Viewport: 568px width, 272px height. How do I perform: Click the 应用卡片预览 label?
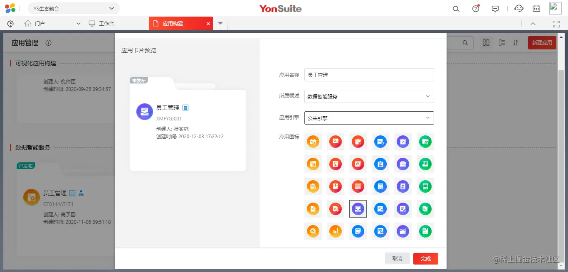pos(138,50)
